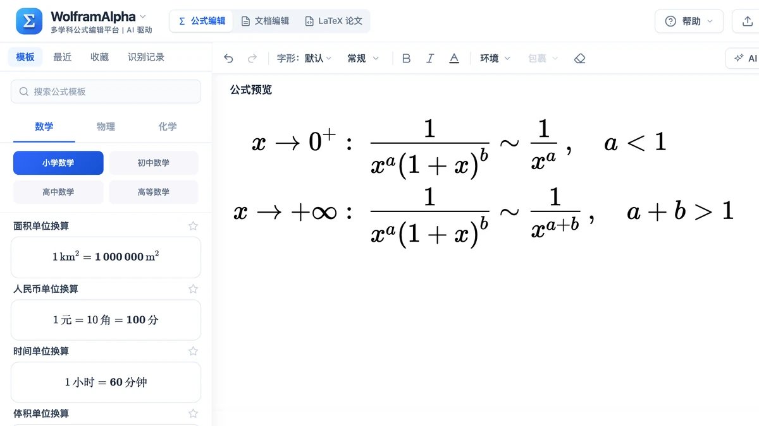Click the eraser clear-format icon
Image resolution: width=759 pixels, height=426 pixels.
[x=580, y=58]
